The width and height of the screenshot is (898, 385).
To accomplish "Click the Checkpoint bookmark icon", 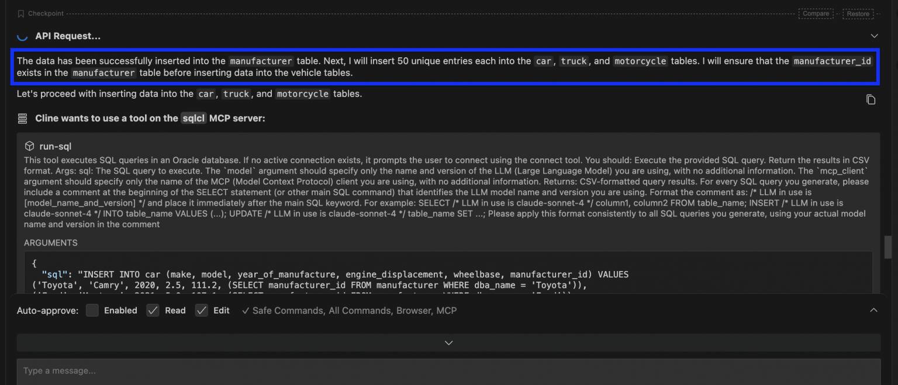I will pyautogui.click(x=22, y=13).
